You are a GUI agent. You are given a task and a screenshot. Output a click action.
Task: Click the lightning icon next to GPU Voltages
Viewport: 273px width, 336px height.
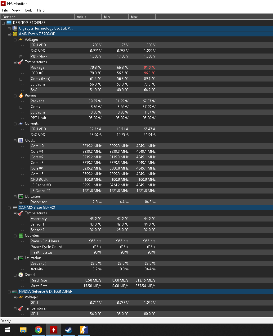coord(21,297)
